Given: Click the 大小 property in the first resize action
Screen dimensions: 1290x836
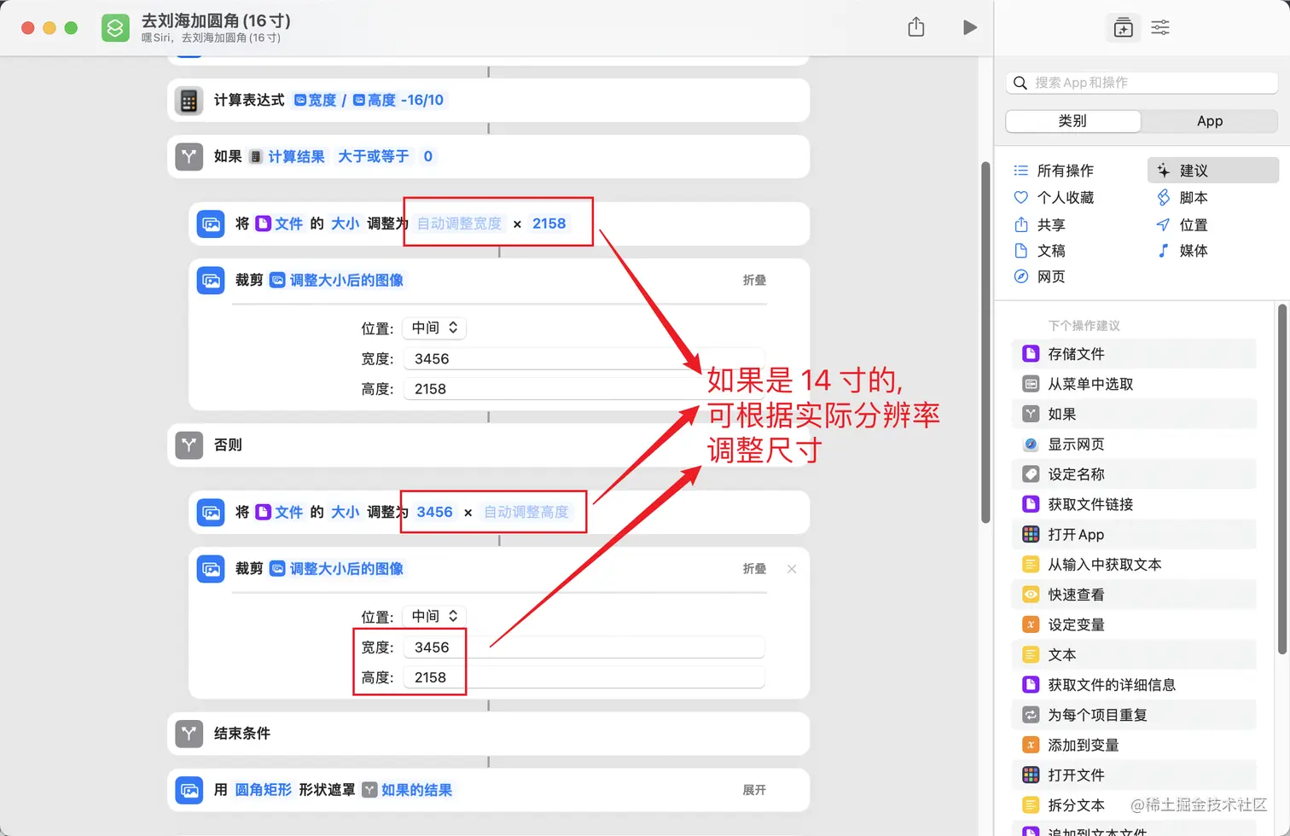Looking at the screenshot, I should click(x=346, y=224).
